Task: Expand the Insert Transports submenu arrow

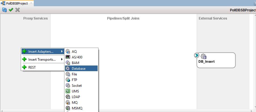Action: [x=62, y=59]
